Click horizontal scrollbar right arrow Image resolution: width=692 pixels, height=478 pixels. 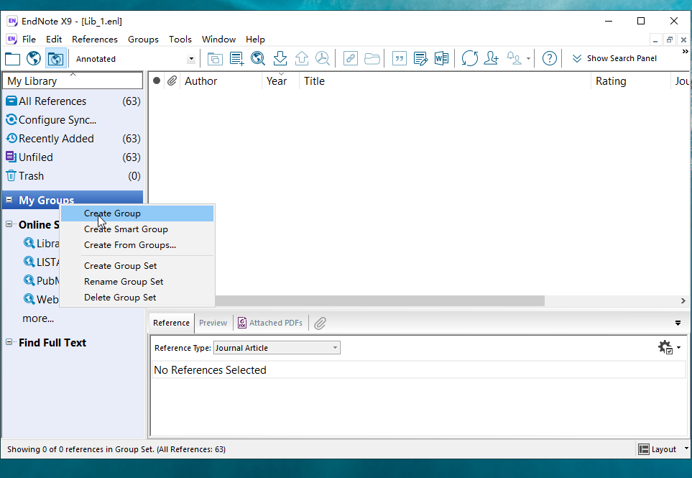coord(683,300)
